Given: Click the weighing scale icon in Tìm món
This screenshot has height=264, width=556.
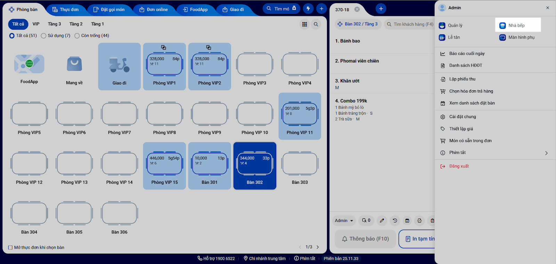Looking at the screenshot, I should point(294,8).
